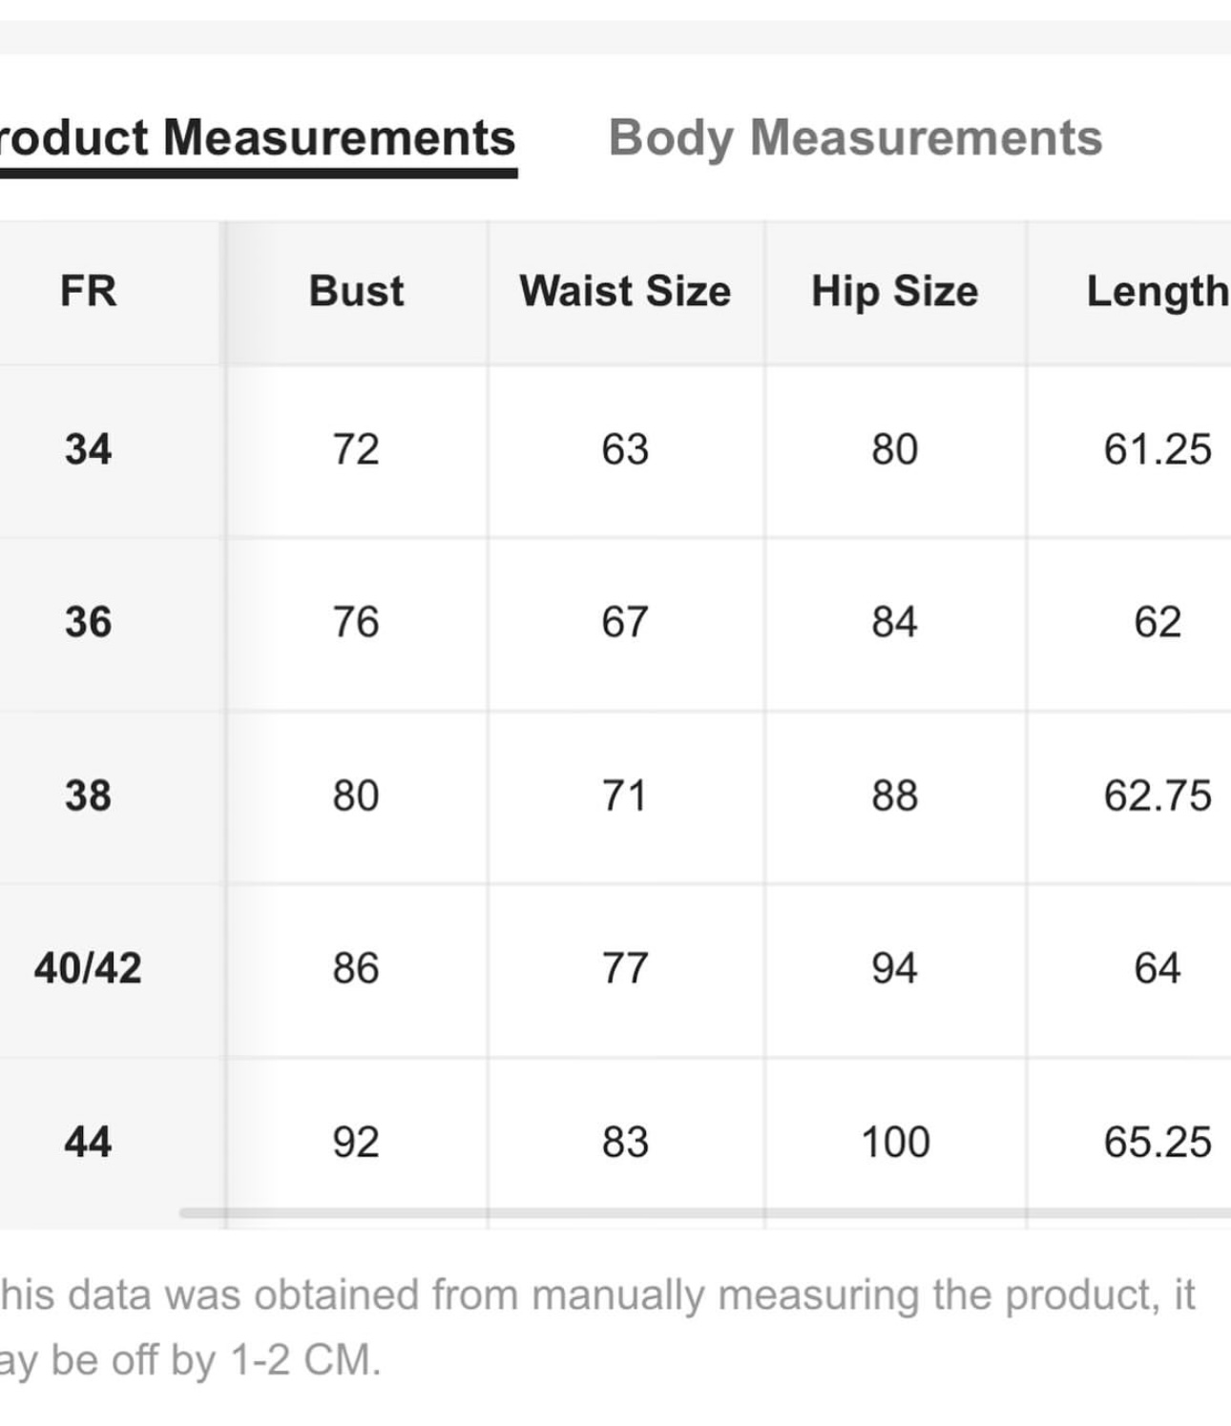Select the size 38 row label
Image resolution: width=1231 pixels, height=1426 pixels.
coord(88,796)
